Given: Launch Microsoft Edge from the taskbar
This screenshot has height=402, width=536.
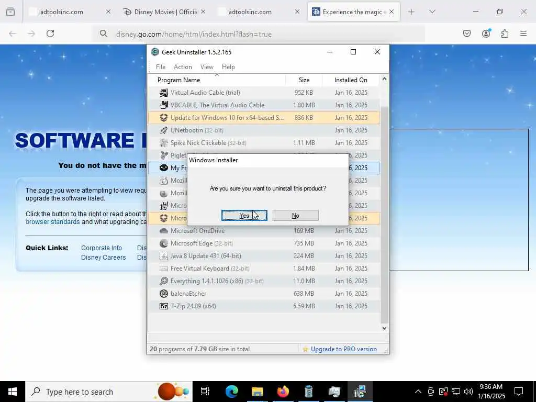Looking at the screenshot, I should pos(231,392).
